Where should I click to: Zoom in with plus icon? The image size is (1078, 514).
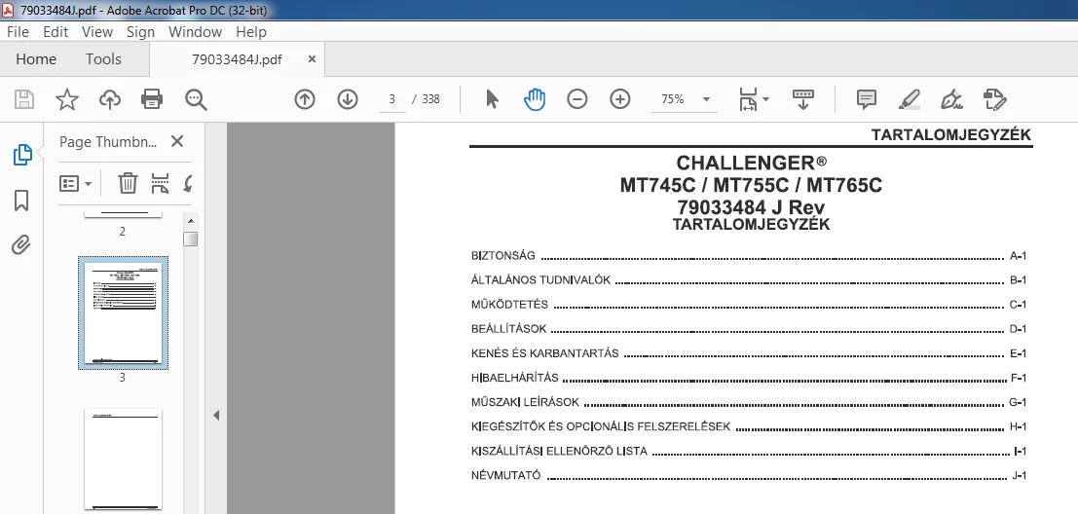pyautogui.click(x=620, y=99)
